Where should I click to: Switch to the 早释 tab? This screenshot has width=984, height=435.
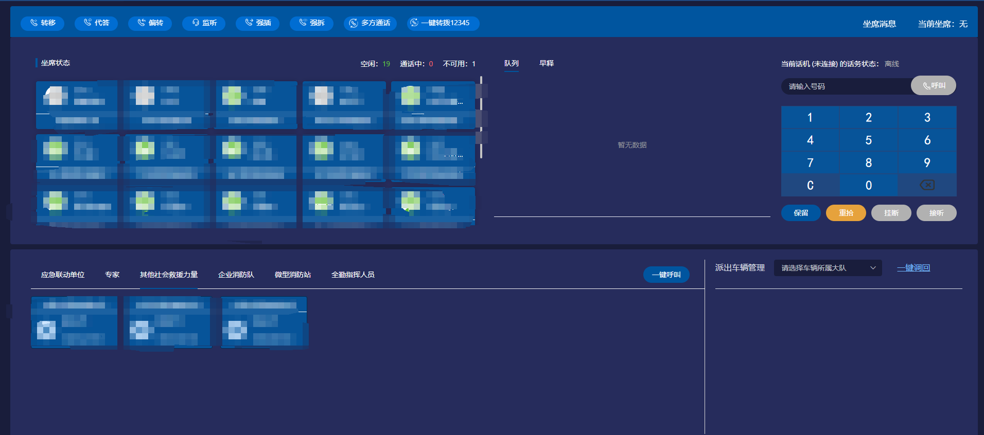pyautogui.click(x=546, y=63)
